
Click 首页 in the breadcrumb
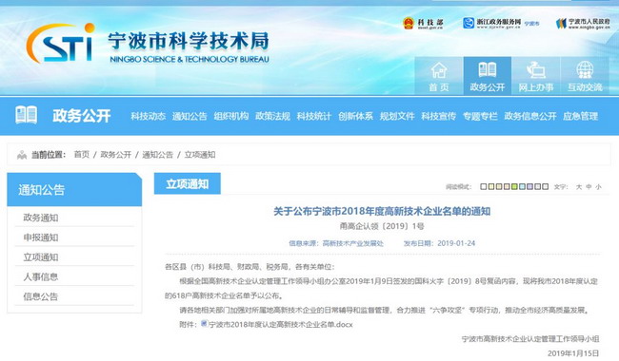(x=82, y=154)
